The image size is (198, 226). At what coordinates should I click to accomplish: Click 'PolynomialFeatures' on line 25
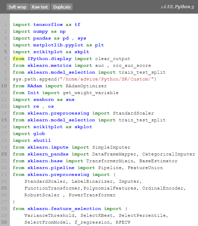110,188
